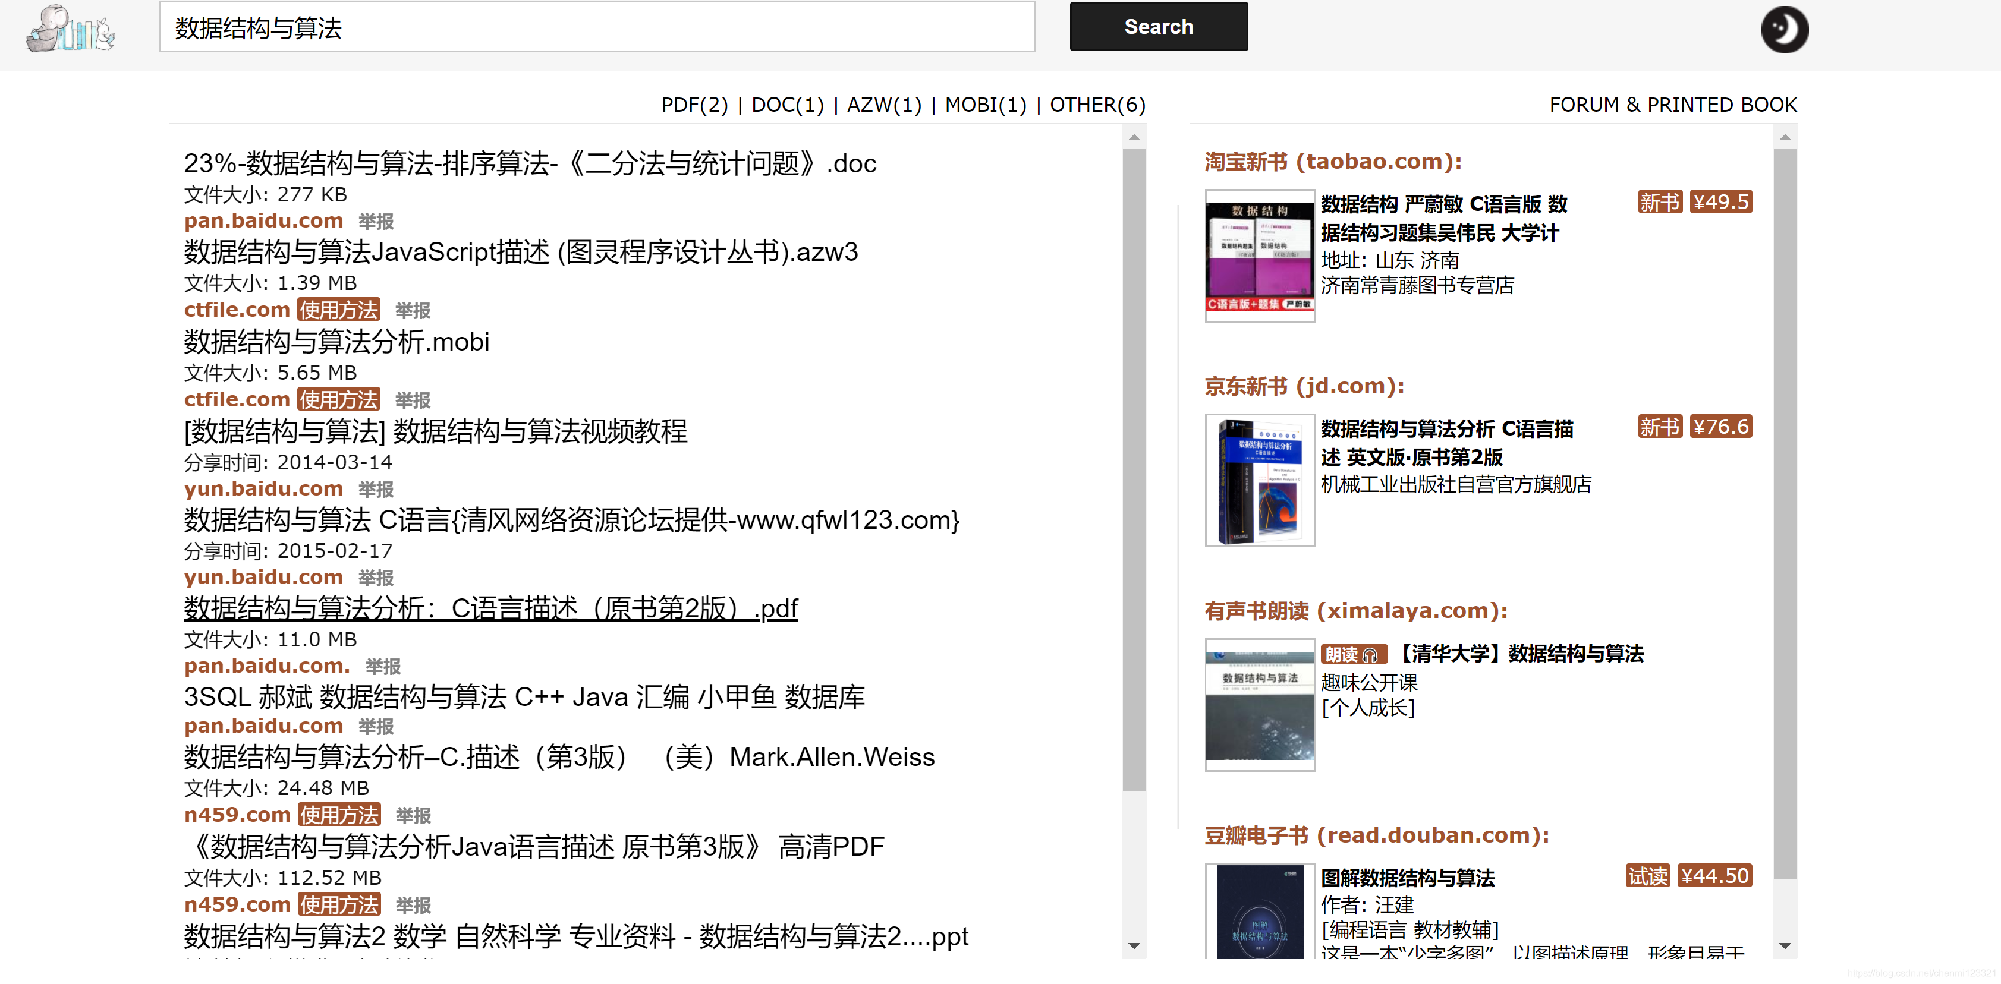Report the 24.48 MB result via 举报
The image size is (2001, 984).
point(413,815)
